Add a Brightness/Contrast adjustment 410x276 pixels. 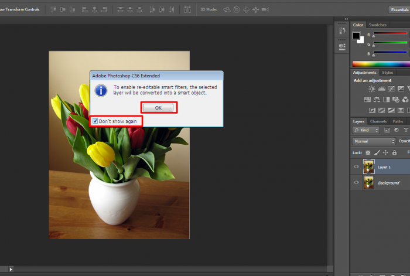tap(371, 89)
